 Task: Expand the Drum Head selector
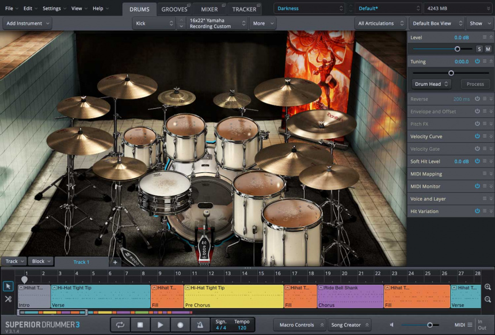432,84
